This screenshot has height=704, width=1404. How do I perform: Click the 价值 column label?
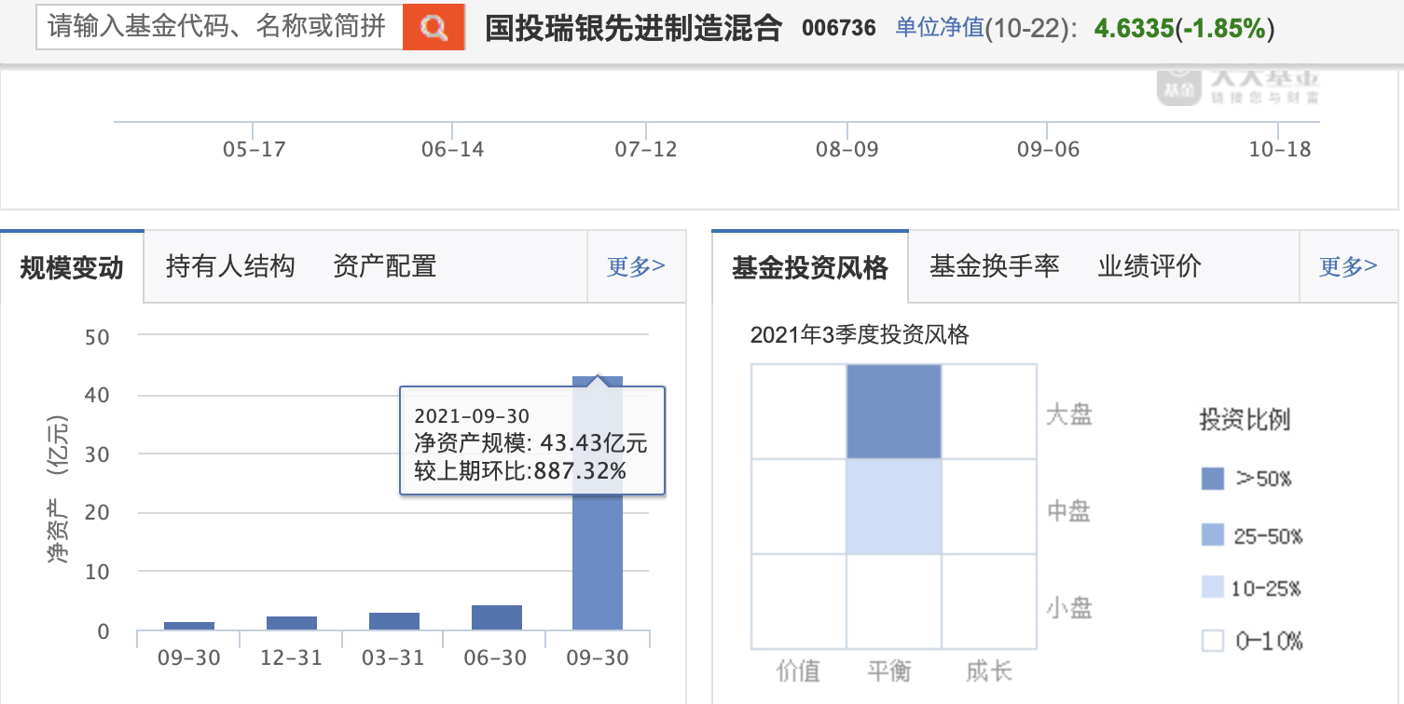(798, 670)
